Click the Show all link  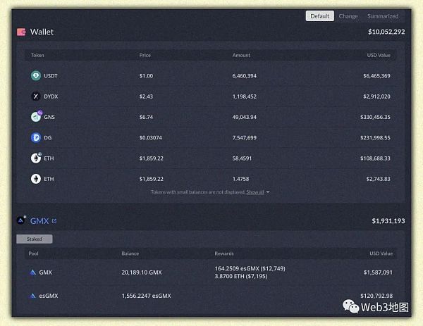tap(255, 192)
